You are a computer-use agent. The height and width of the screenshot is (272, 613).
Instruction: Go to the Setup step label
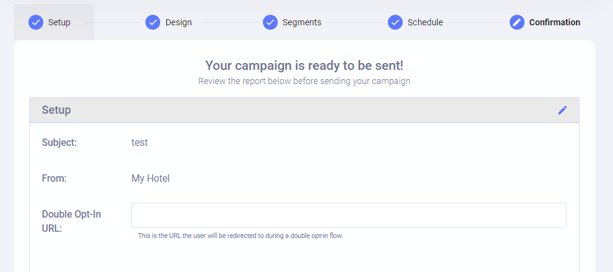point(59,22)
